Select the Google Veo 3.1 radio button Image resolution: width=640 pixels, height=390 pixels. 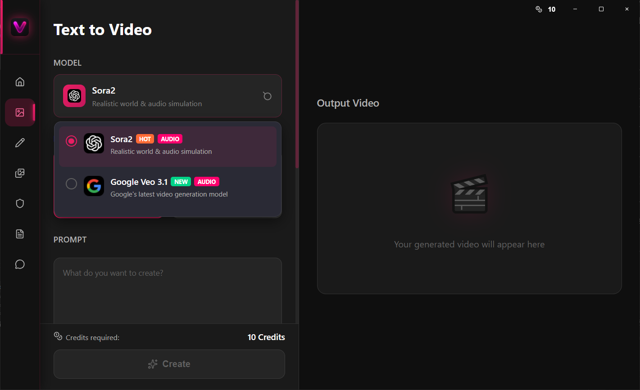71,184
